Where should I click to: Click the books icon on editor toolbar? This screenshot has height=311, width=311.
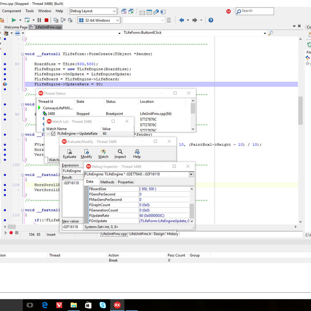(6, 33)
